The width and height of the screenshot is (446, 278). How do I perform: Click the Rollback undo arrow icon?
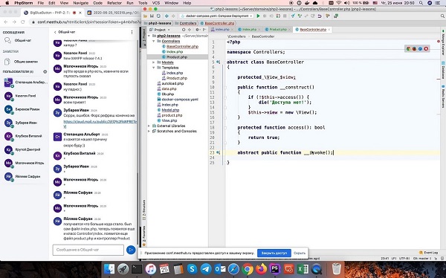click(320, 16)
